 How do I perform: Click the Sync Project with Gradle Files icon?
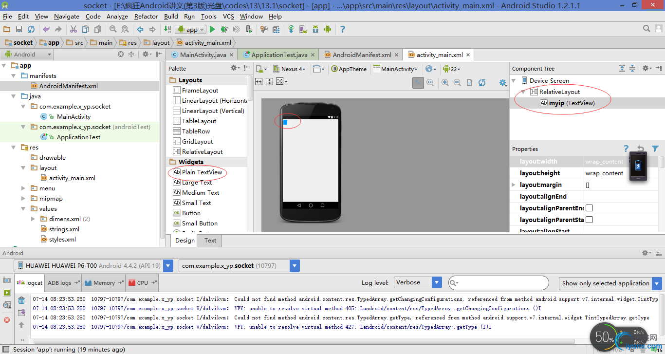(291, 30)
